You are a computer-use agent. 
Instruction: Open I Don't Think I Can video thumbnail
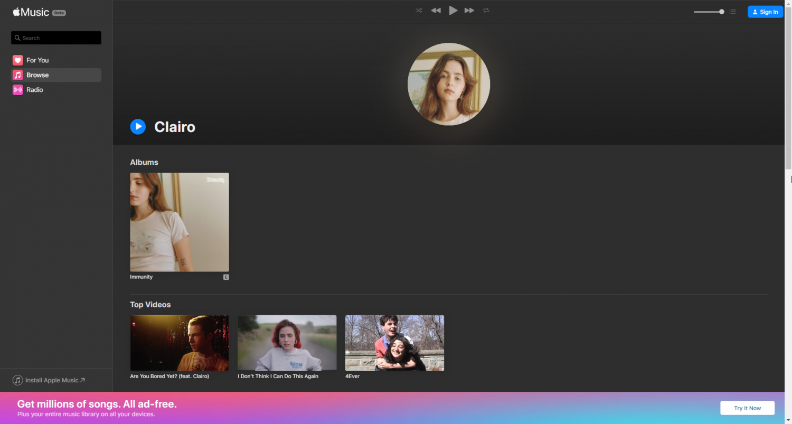[287, 343]
